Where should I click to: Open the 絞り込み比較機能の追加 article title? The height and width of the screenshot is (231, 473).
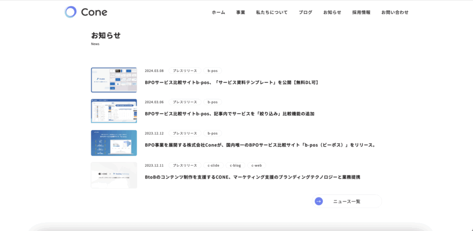pos(230,113)
